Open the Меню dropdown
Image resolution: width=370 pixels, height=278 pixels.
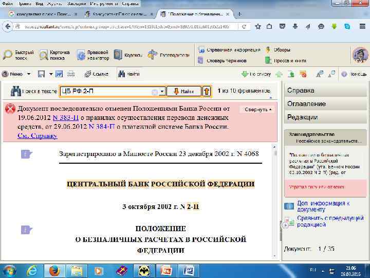16,74
